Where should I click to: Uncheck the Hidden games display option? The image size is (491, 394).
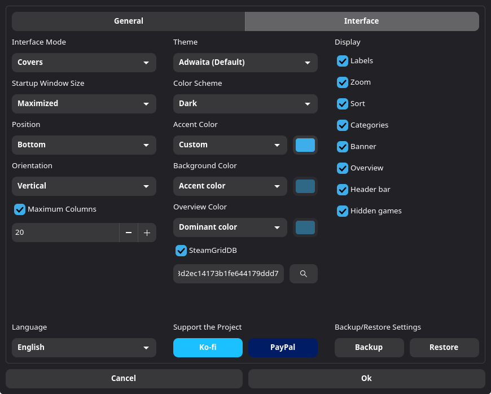[342, 211]
